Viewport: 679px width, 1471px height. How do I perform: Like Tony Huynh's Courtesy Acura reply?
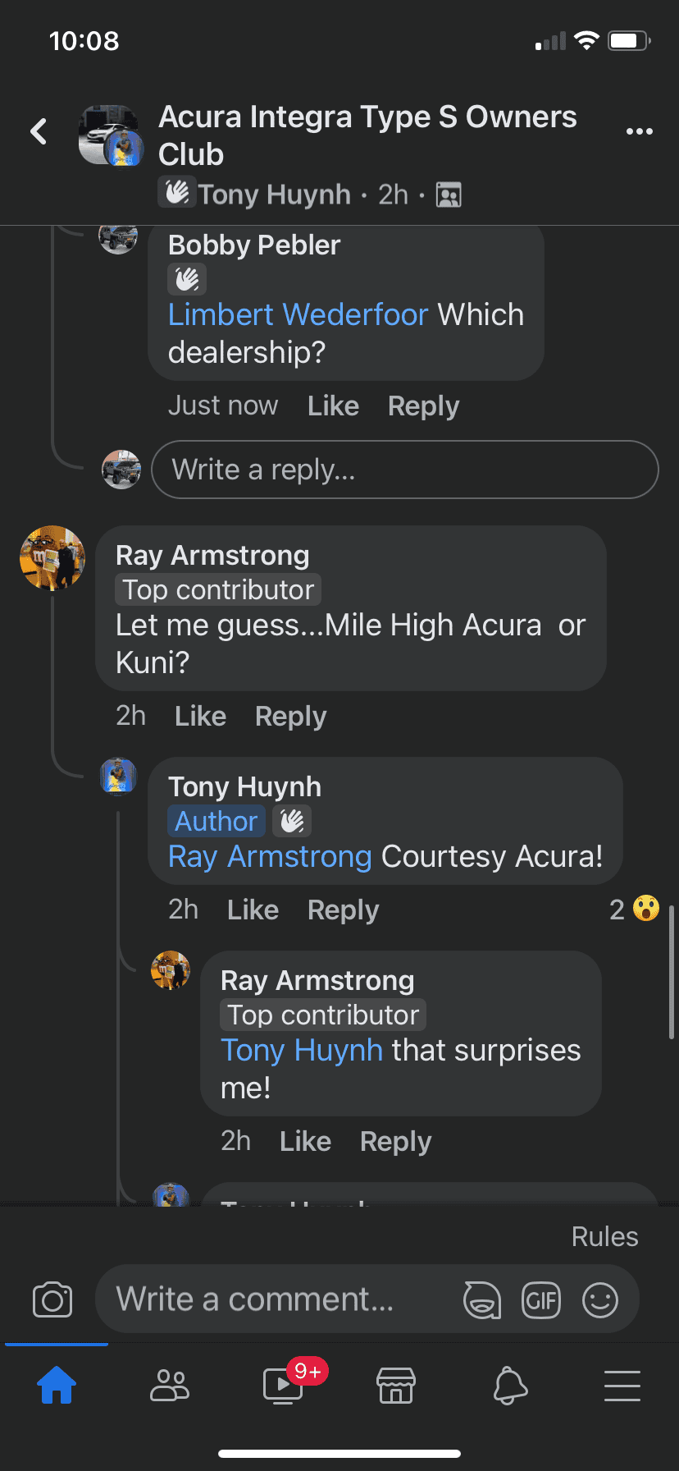[x=253, y=910]
